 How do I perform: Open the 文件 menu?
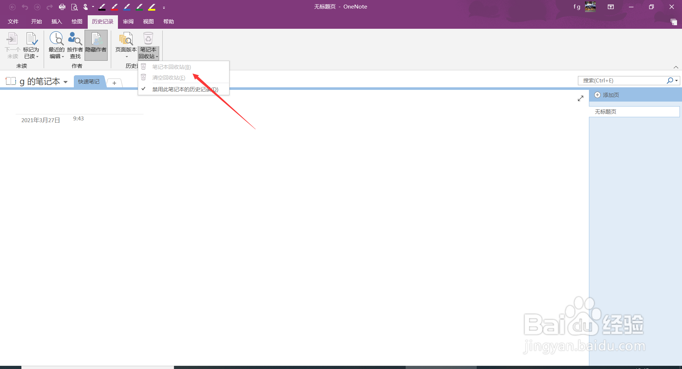click(x=13, y=22)
